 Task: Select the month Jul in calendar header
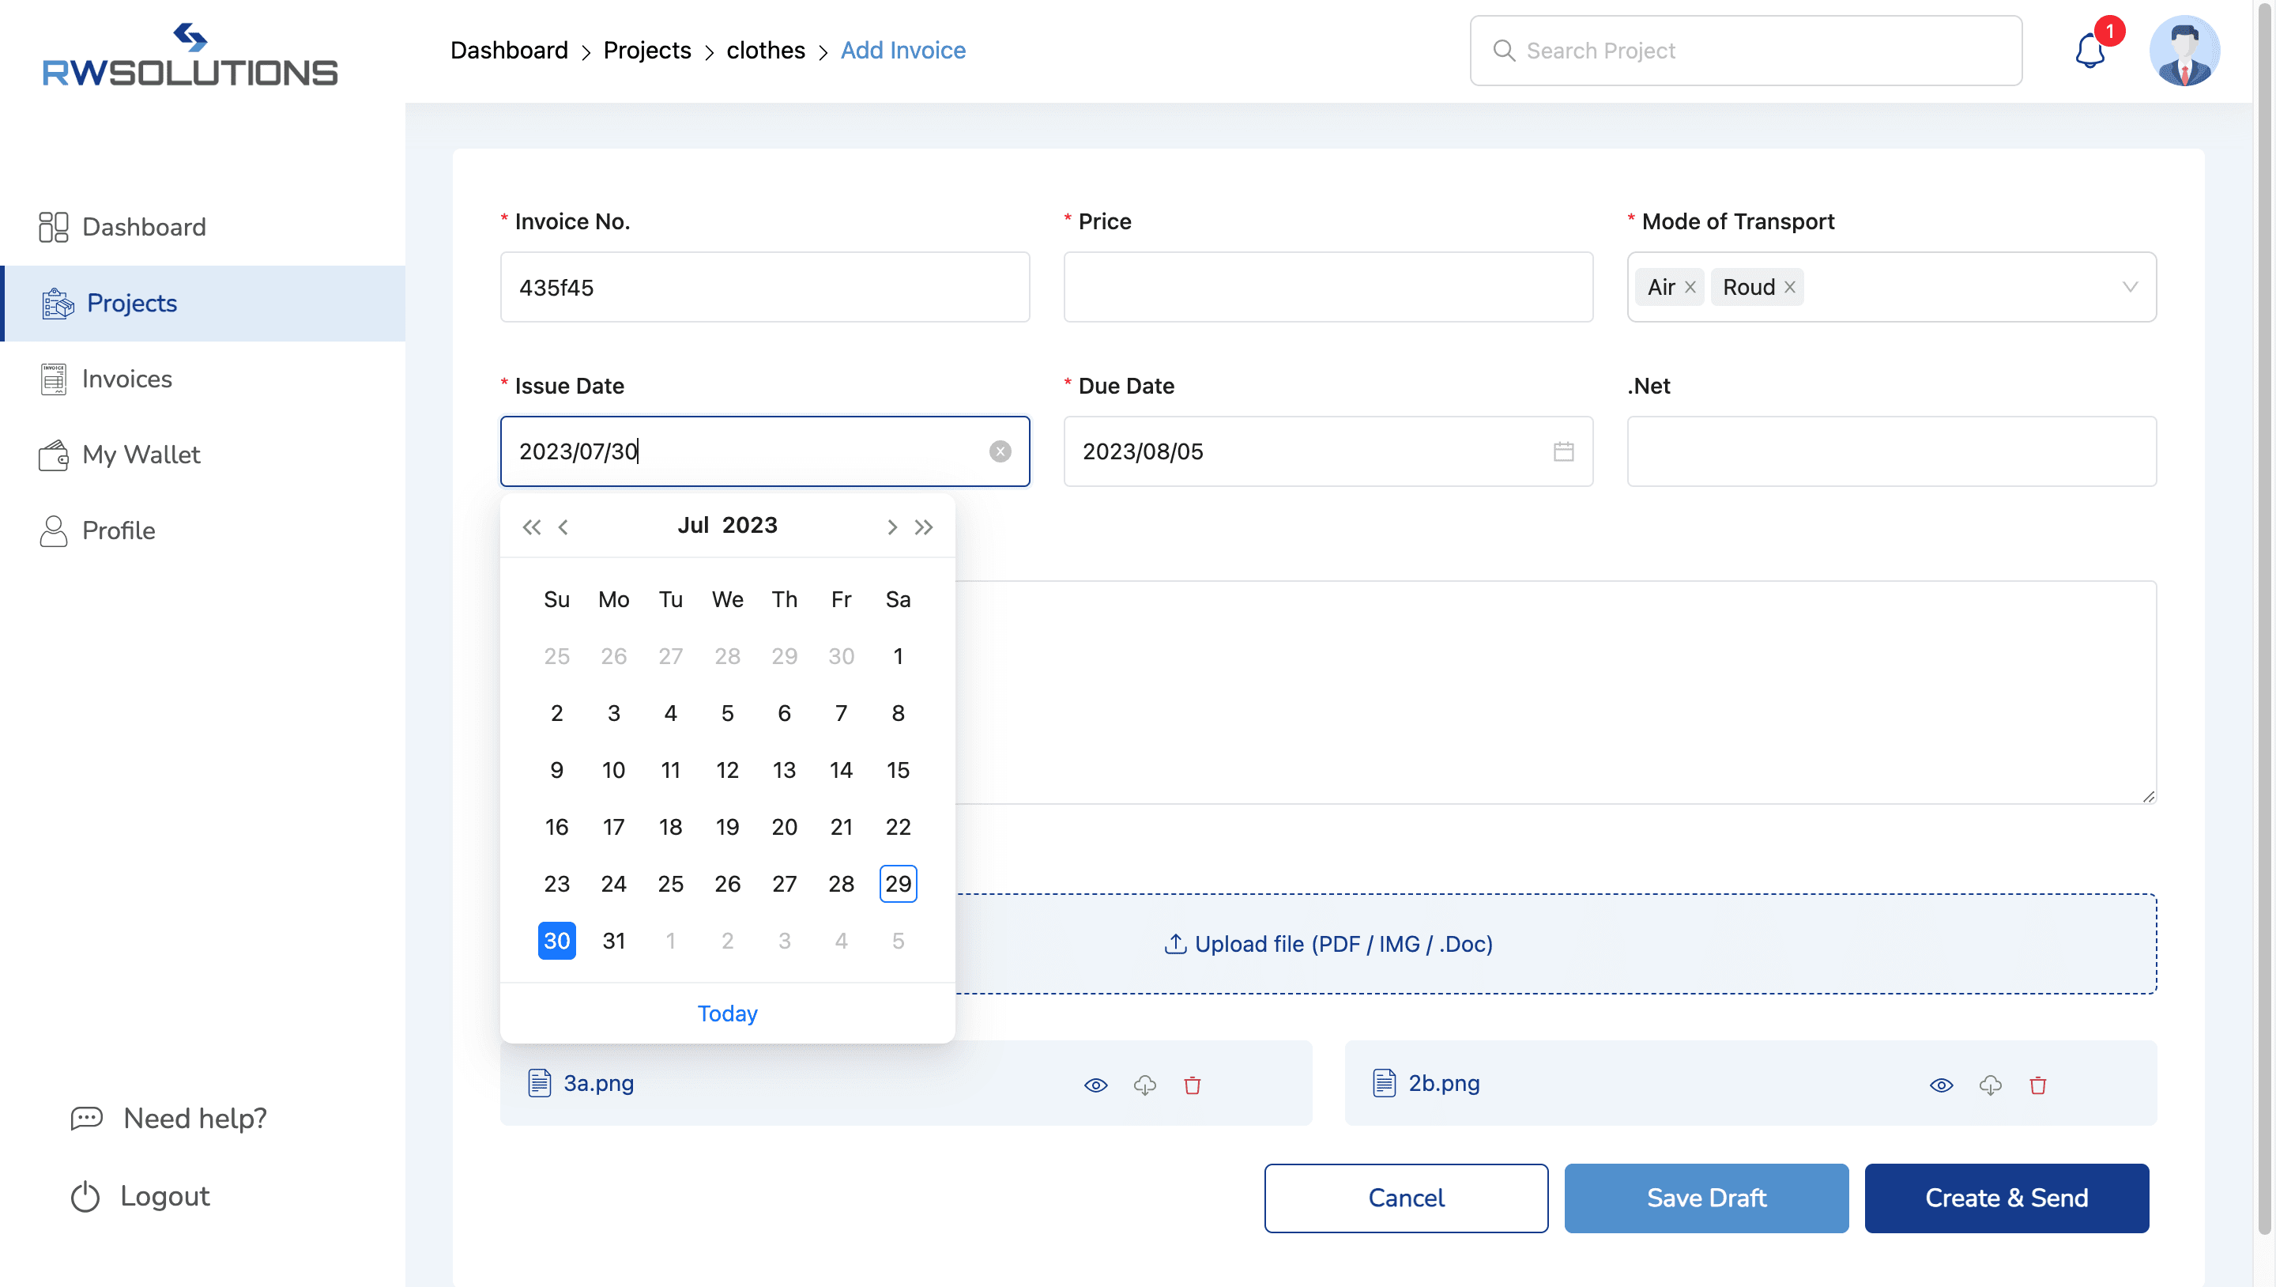[x=694, y=526]
